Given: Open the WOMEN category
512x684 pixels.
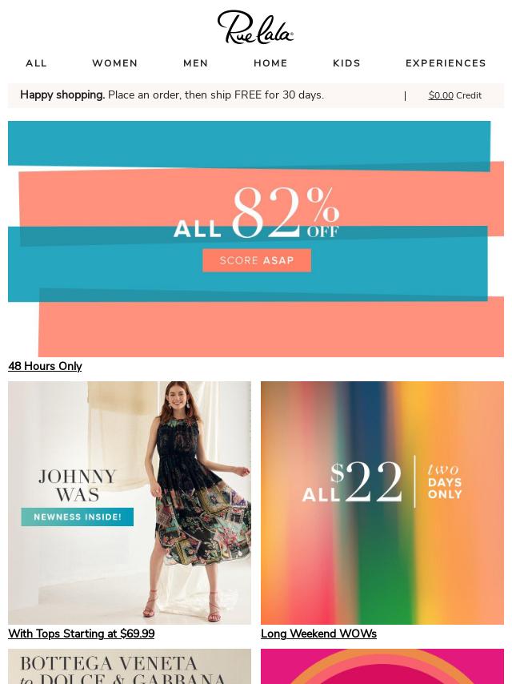Looking at the screenshot, I should (x=115, y=63).
